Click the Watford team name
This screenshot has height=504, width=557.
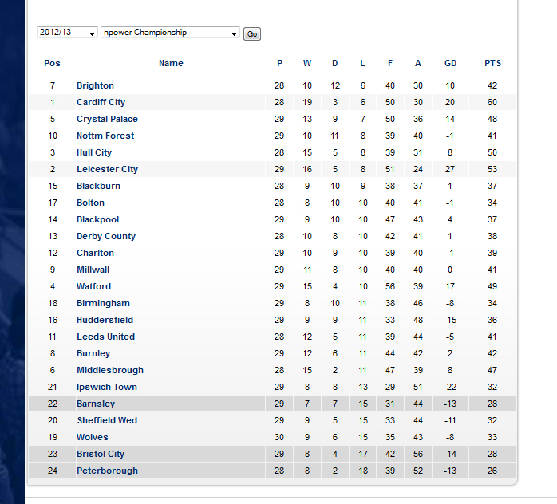[94, 286]
